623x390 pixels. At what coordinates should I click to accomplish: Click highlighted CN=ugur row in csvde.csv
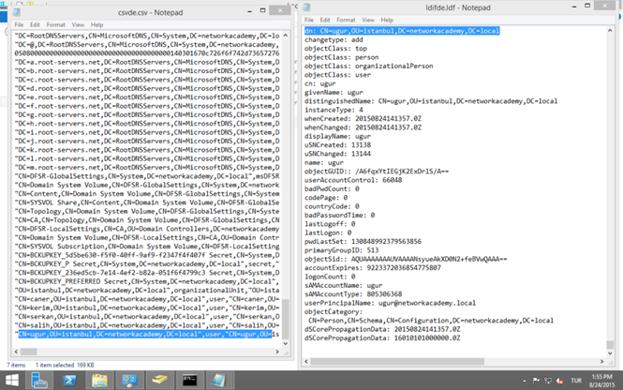[x=145, y=334]
